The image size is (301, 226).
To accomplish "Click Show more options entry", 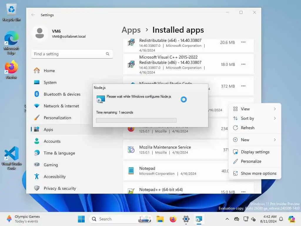I will pyautogui.click(x=255, y=173).
